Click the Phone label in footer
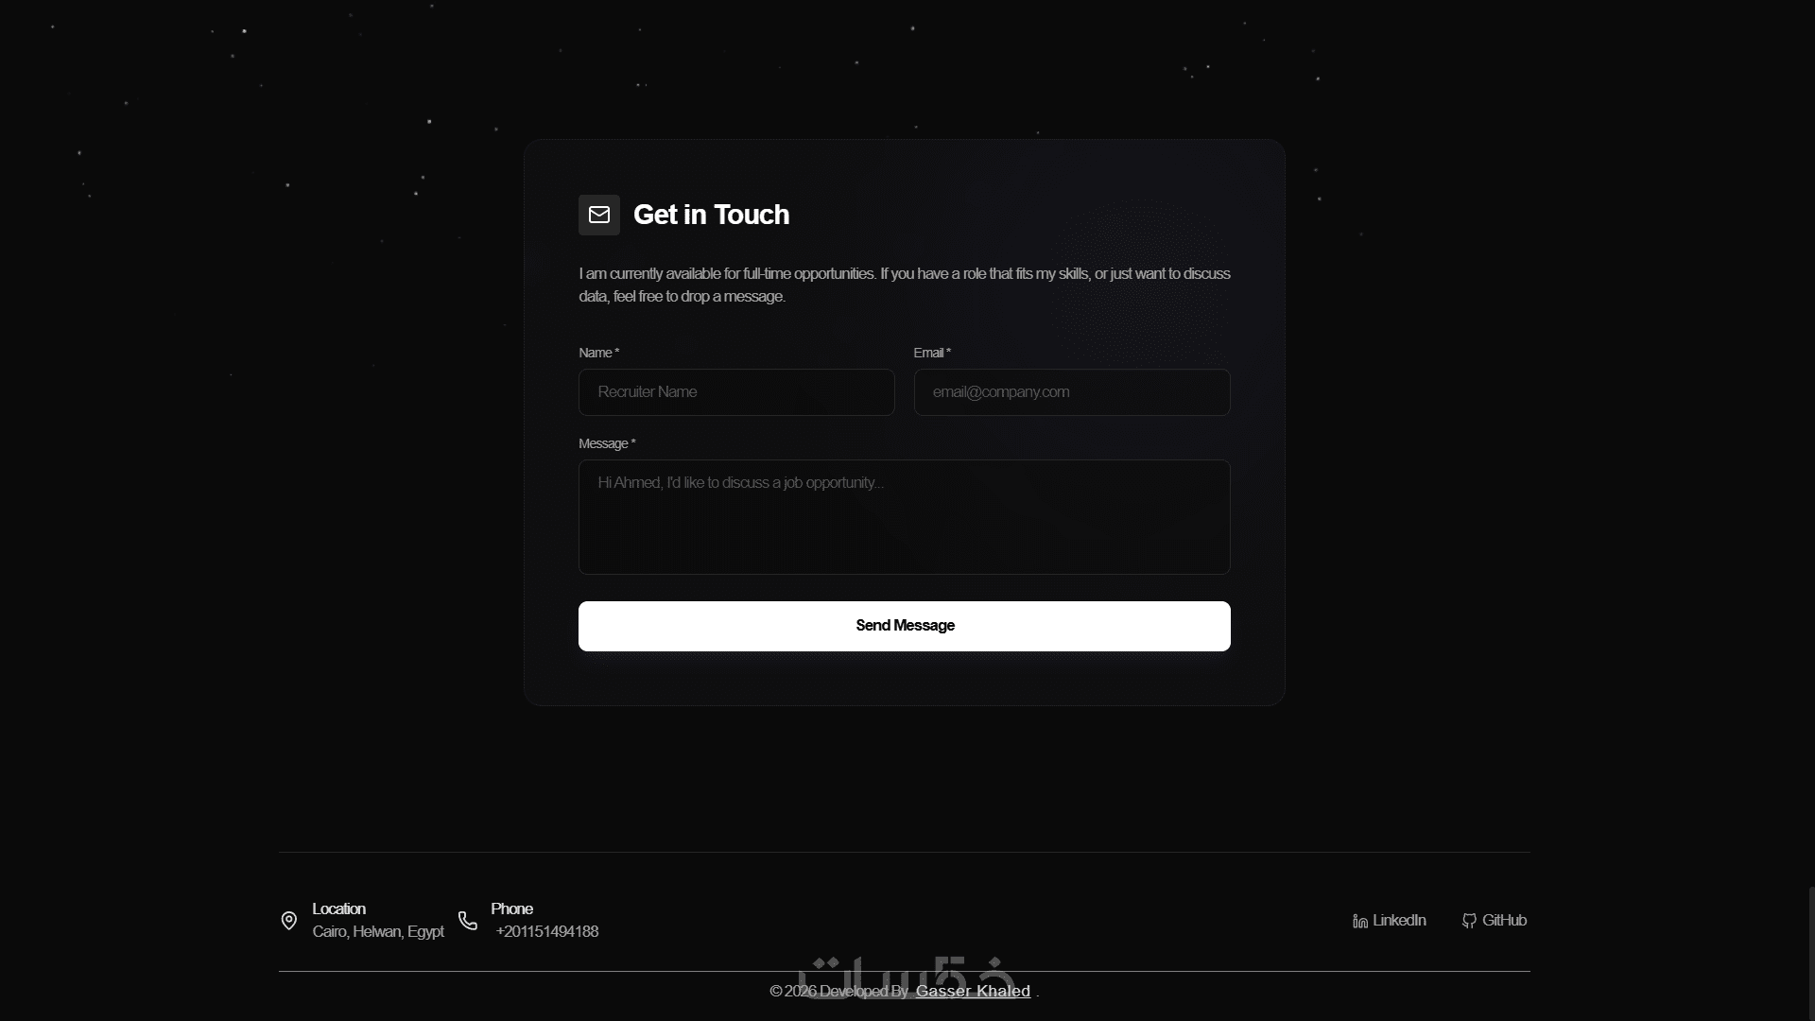The image size is (1815, 1021). tap(511, 909)
